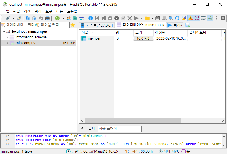Screen dimensions: 227x154
Task: Open the File menu (파일)
Action: point(6,11)
